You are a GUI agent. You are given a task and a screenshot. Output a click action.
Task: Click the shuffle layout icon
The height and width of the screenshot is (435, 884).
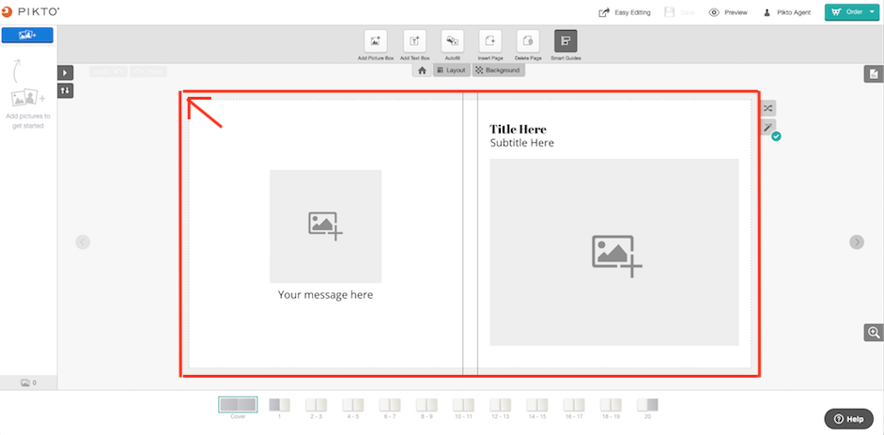(768, 108)
